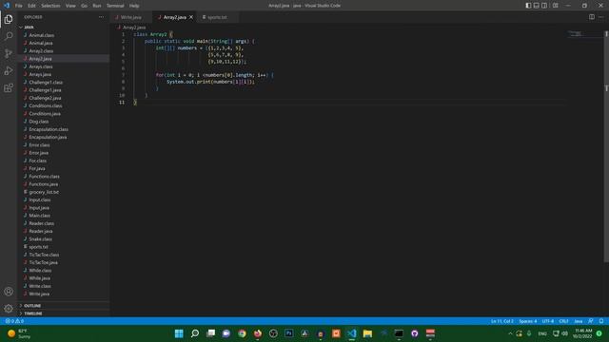
Task: Open the Source Control view
Action: point(9,53)
